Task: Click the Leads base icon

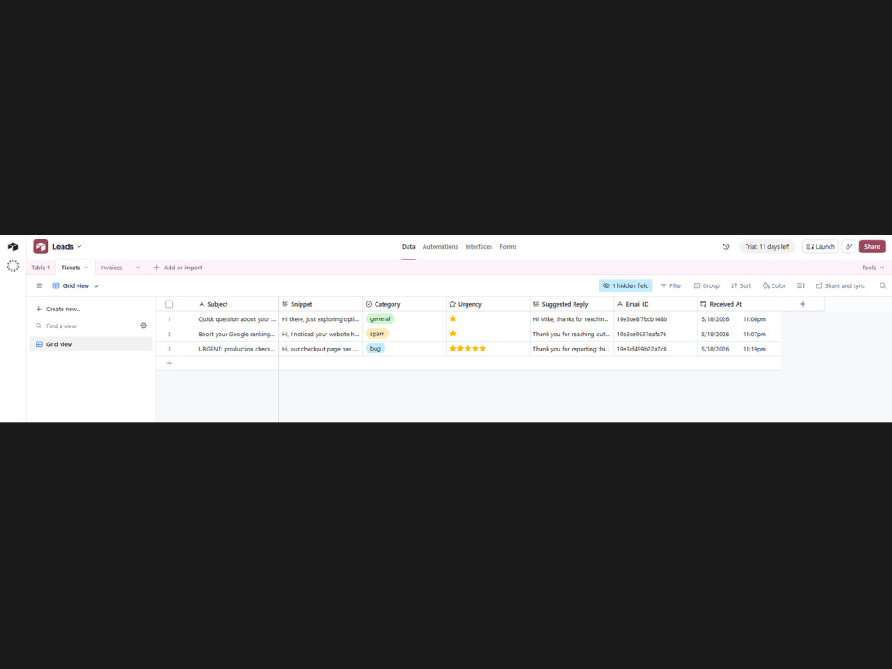Action: pos(40,246)
